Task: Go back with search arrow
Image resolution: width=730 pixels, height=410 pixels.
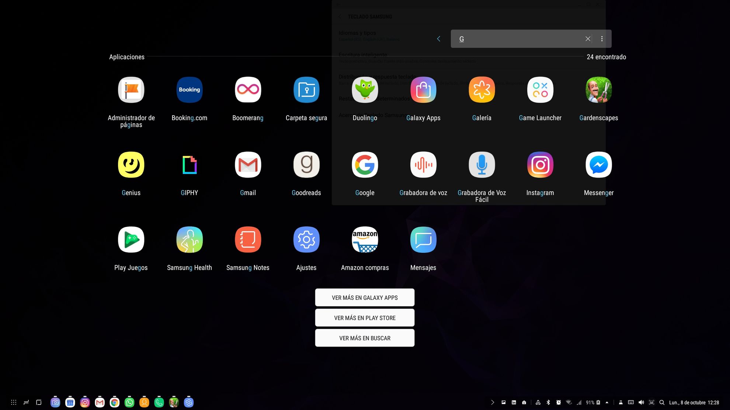Action: click(x=438, y=39)
